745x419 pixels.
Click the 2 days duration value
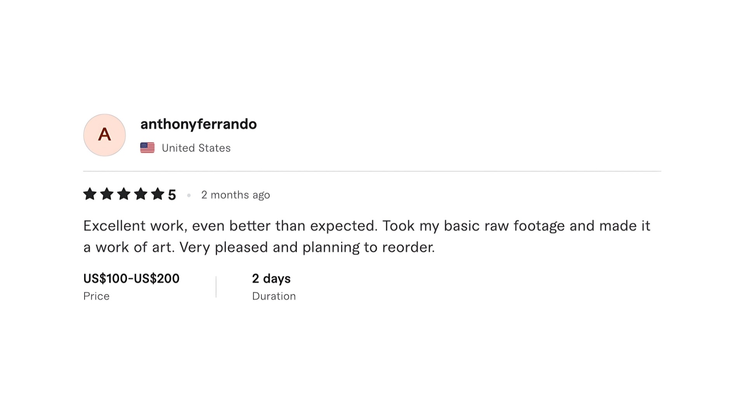[x=271, y=279]
